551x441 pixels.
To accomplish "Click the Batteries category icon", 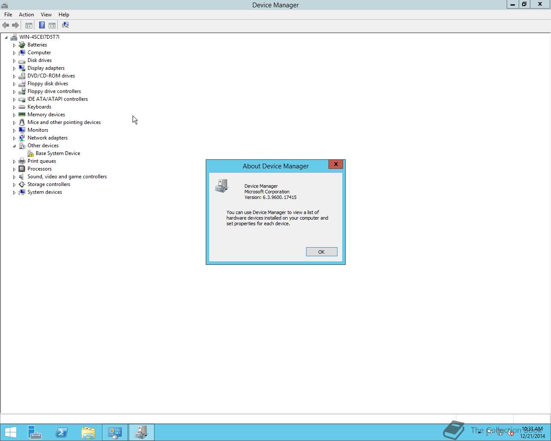I will point(22,45).
